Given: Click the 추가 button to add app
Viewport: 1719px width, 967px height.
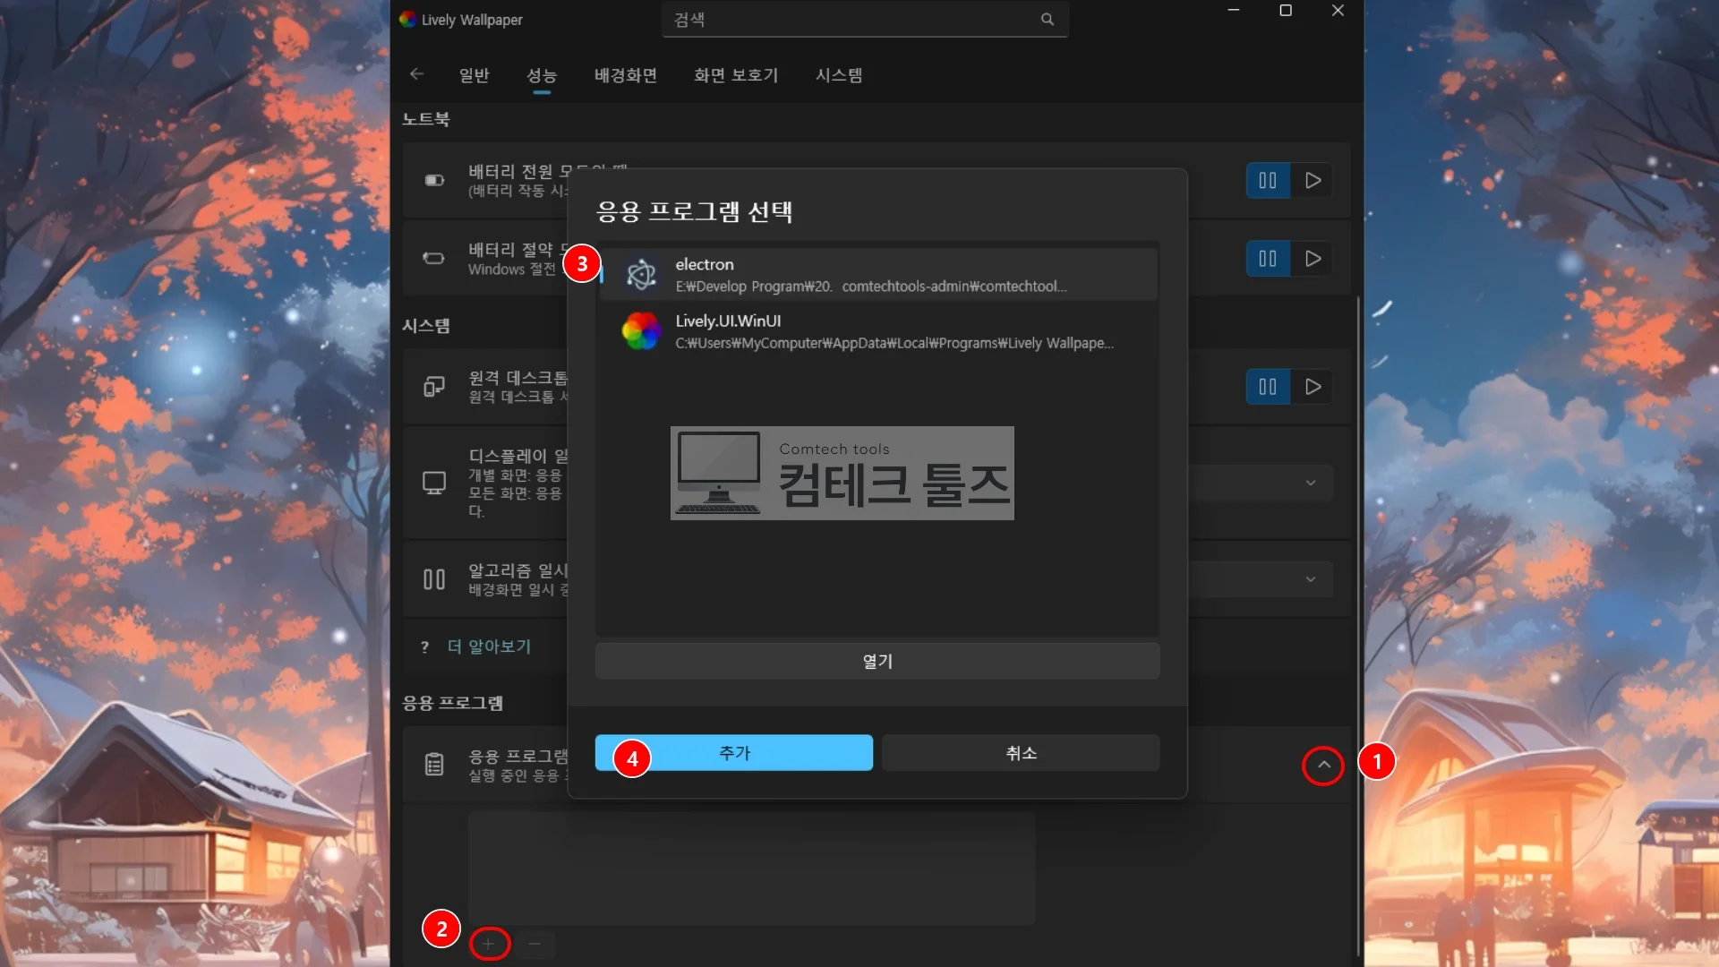Looking at the screenshot, I should tap(734, 753).
